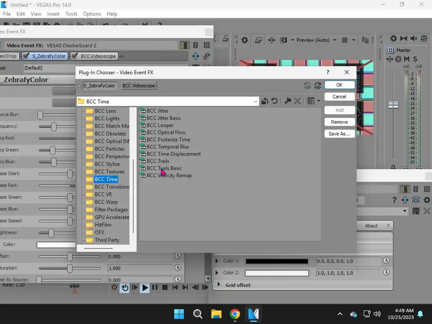Toggle Color 2 animation clock icon
This screenshot has height=324, width=432.
point(386,272)
